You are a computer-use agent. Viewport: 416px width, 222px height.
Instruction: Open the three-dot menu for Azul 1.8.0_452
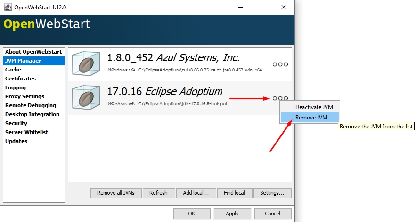pyautogui.click(x=280, y=64)
